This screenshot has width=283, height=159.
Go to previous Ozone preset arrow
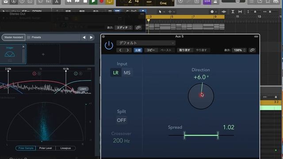(84, 38)
